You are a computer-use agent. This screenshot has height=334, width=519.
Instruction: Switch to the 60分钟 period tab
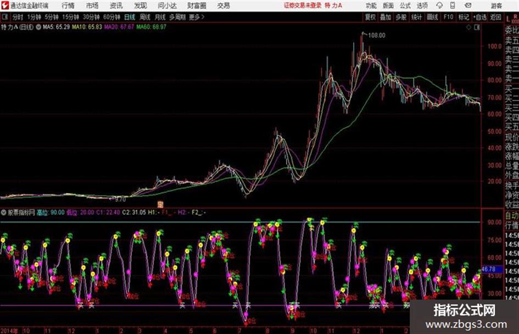tap(111, 17)
